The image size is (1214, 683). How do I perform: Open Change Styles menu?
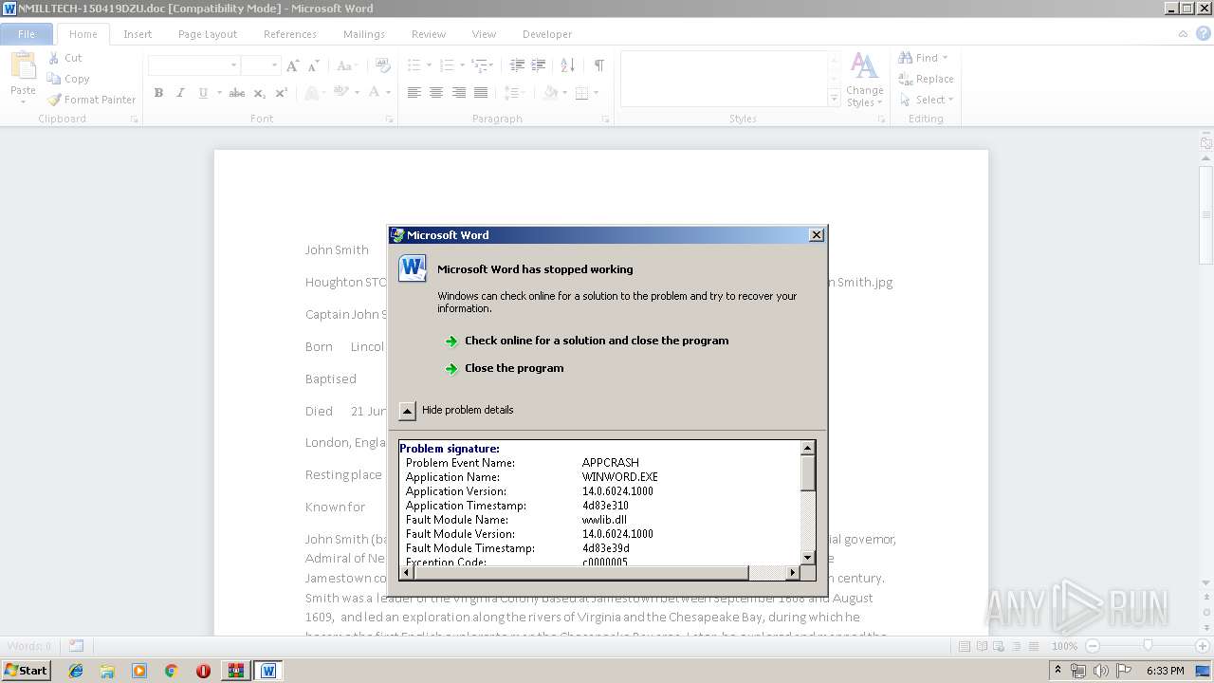864,81
